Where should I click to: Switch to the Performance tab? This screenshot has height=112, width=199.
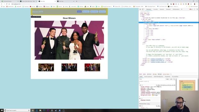176,9
